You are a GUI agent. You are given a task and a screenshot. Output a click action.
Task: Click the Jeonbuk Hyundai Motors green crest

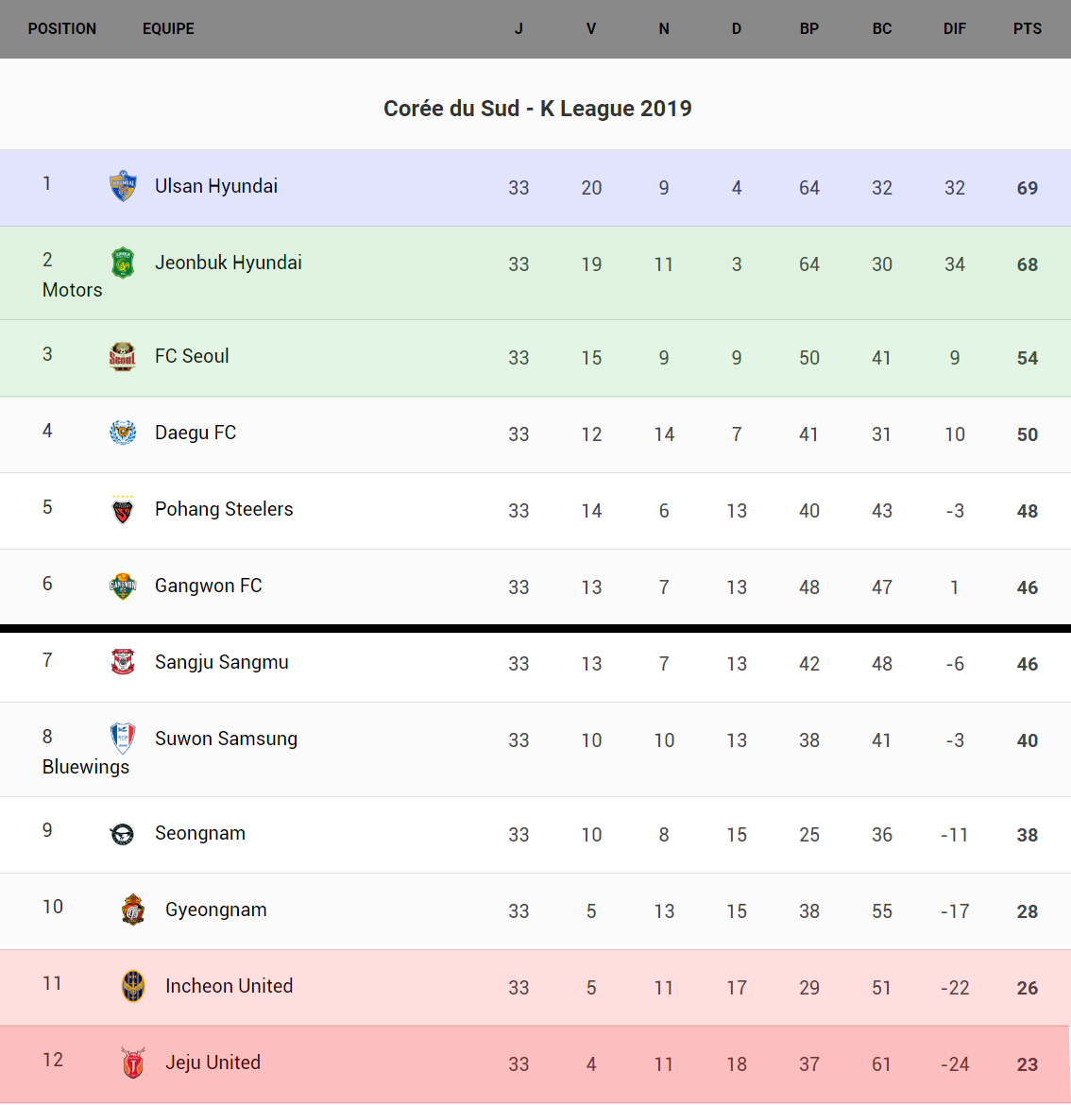click(123, 263)
